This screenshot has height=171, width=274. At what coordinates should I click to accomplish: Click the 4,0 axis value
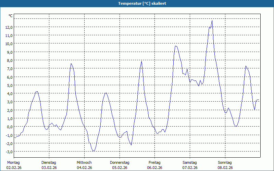pyautogui.click(x=10, y=93)
